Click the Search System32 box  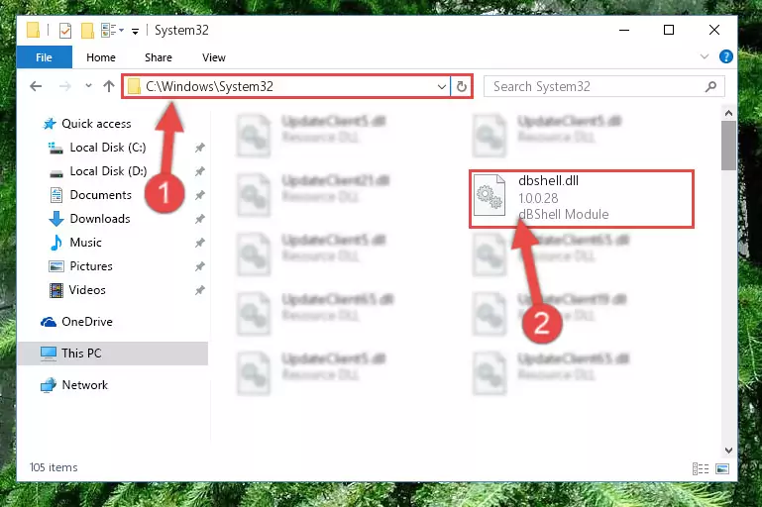[604, 86]
